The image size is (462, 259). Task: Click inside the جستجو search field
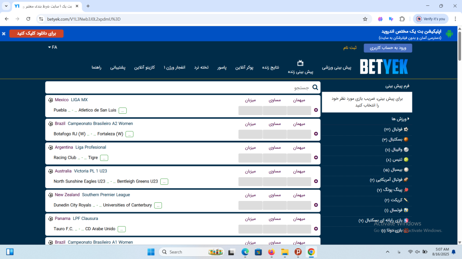(183, 88)
